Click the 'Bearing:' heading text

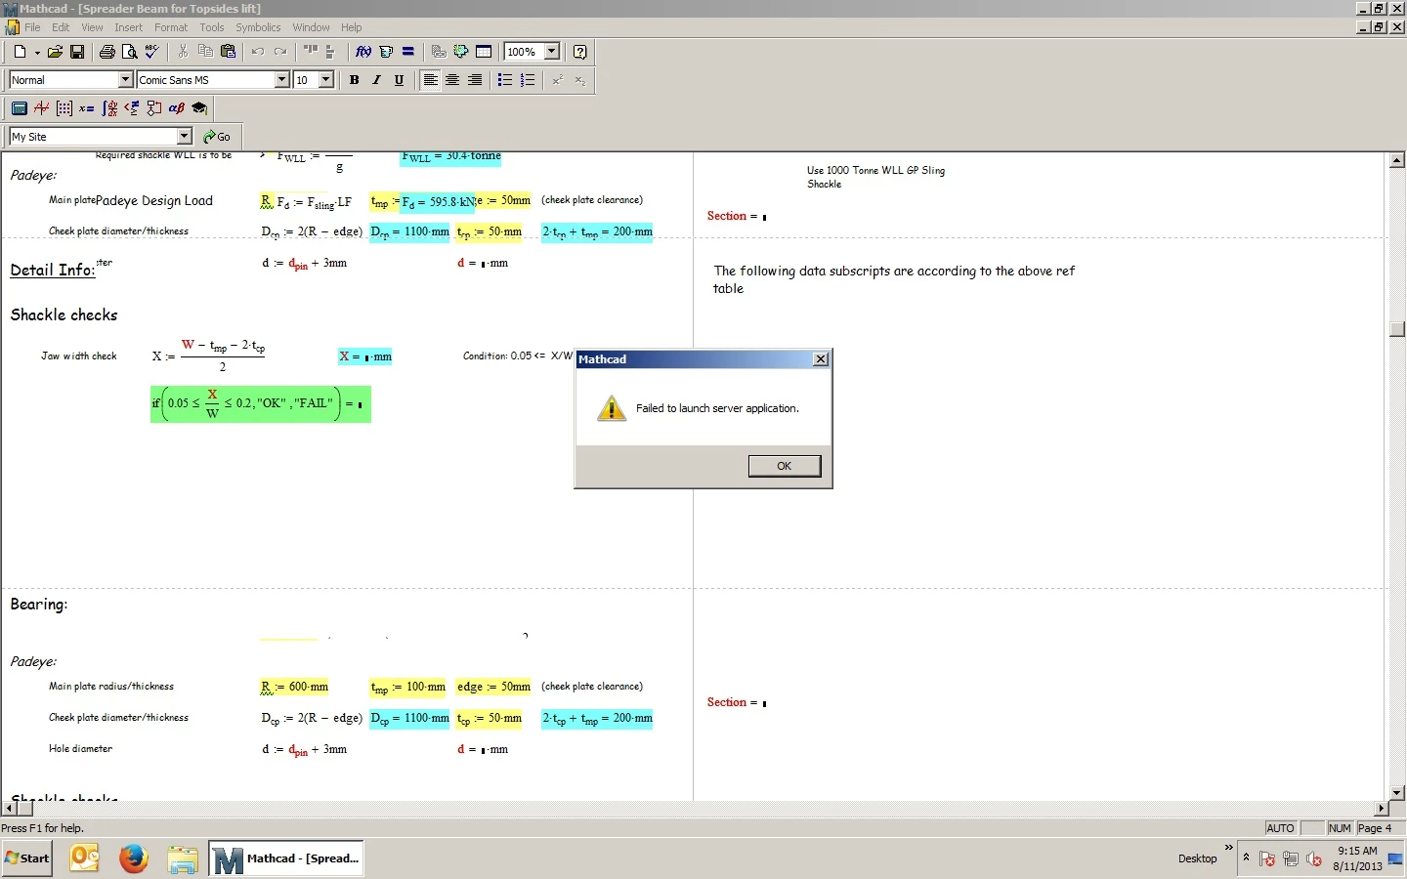(39, 605)
